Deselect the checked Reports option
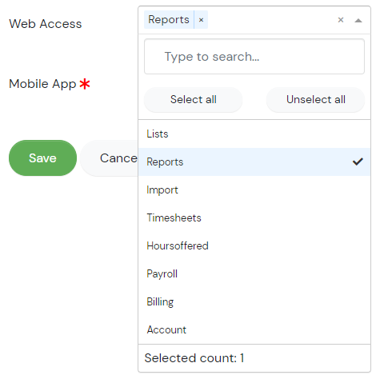The width and height of the screenshot is (376, 375). pyautogui.click(x=254, y=162)
